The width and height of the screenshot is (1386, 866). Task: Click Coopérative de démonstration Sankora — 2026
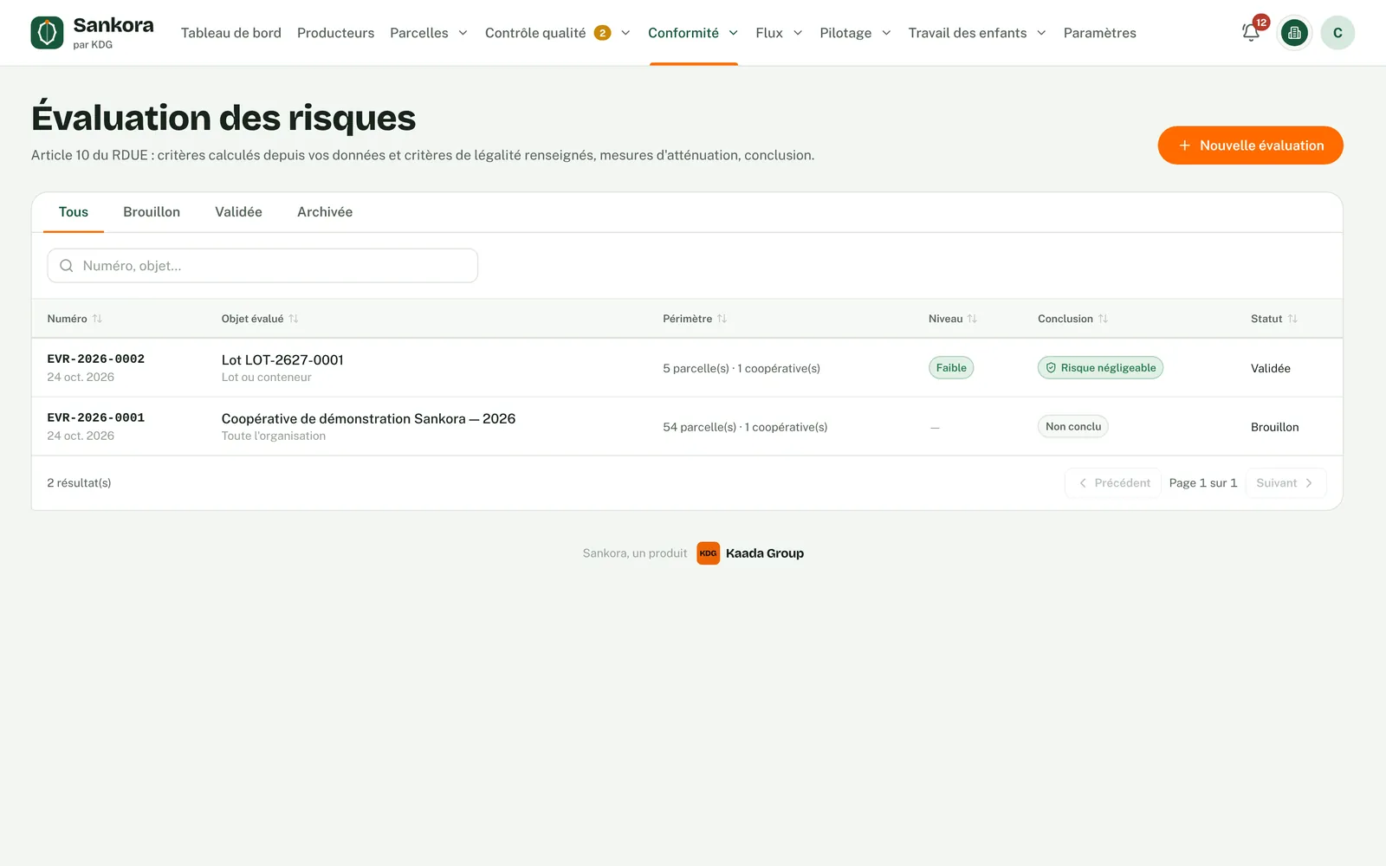368,419
